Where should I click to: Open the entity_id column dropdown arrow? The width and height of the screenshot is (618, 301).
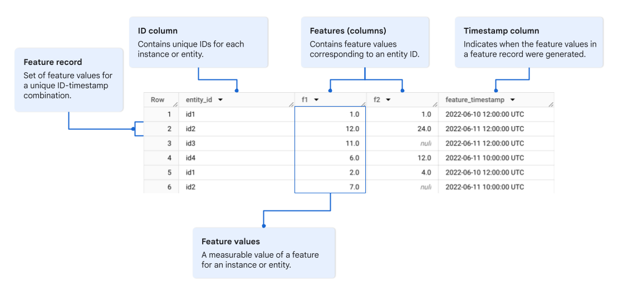220,100
